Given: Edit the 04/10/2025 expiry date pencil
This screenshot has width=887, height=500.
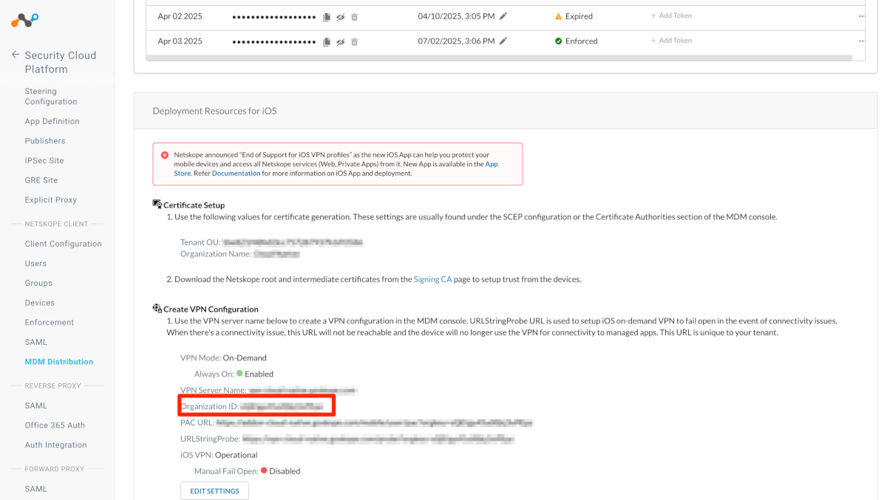Looking at the screenshot, I should click(503, 16).
